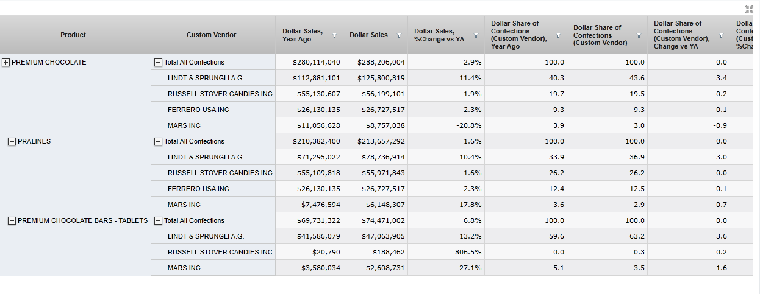Open filter for Dollar Share of Confections (Custom Vendor)
This screenshot has width=760, height=294.
click(639, 35)
